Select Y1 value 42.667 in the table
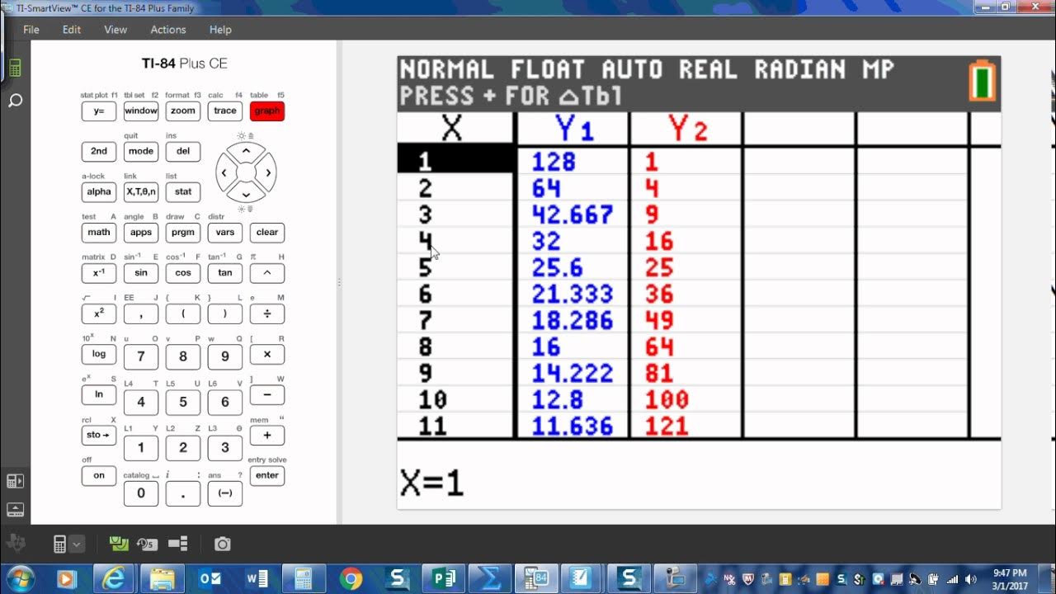This screenshot has width=1056, height=594. [x=573, y=214]
